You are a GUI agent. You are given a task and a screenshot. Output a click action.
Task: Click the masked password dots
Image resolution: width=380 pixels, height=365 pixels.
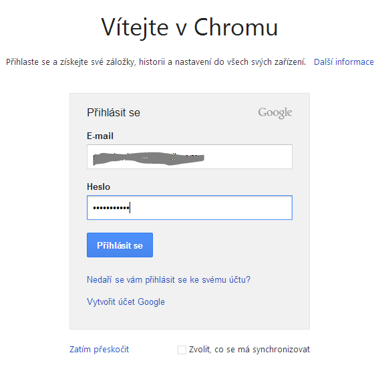pos(112,208)
